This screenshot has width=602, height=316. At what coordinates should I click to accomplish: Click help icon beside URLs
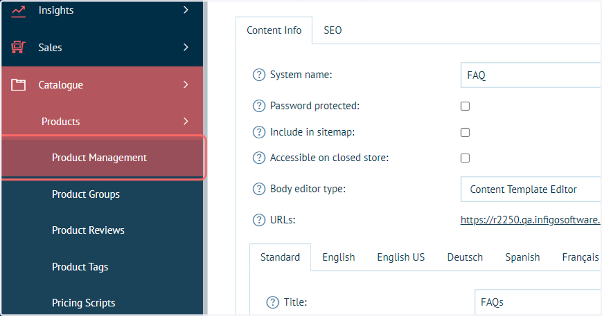[259, 220]
